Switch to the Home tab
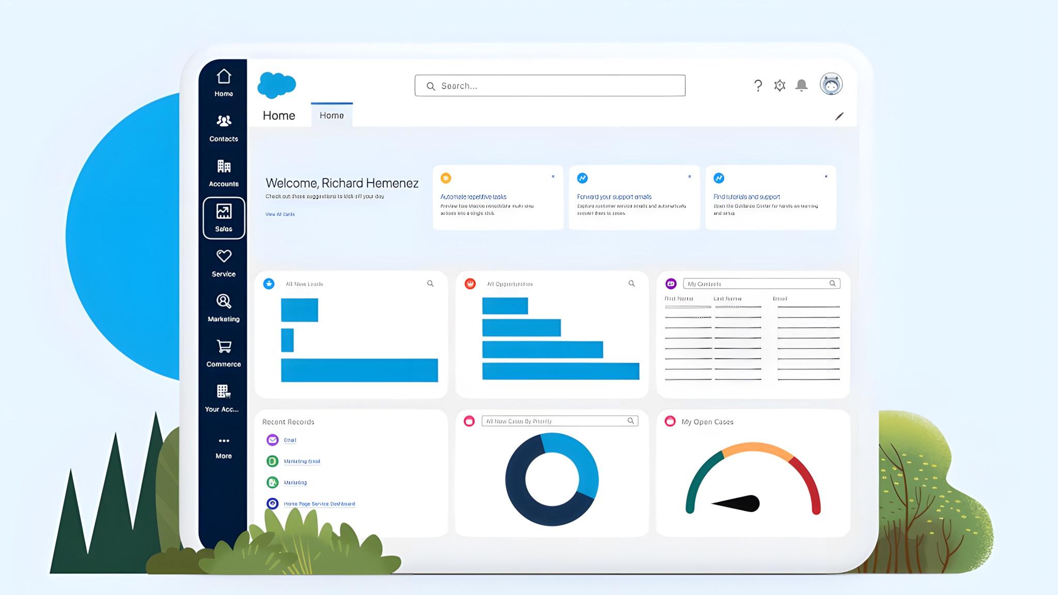 tap(332, 115)
